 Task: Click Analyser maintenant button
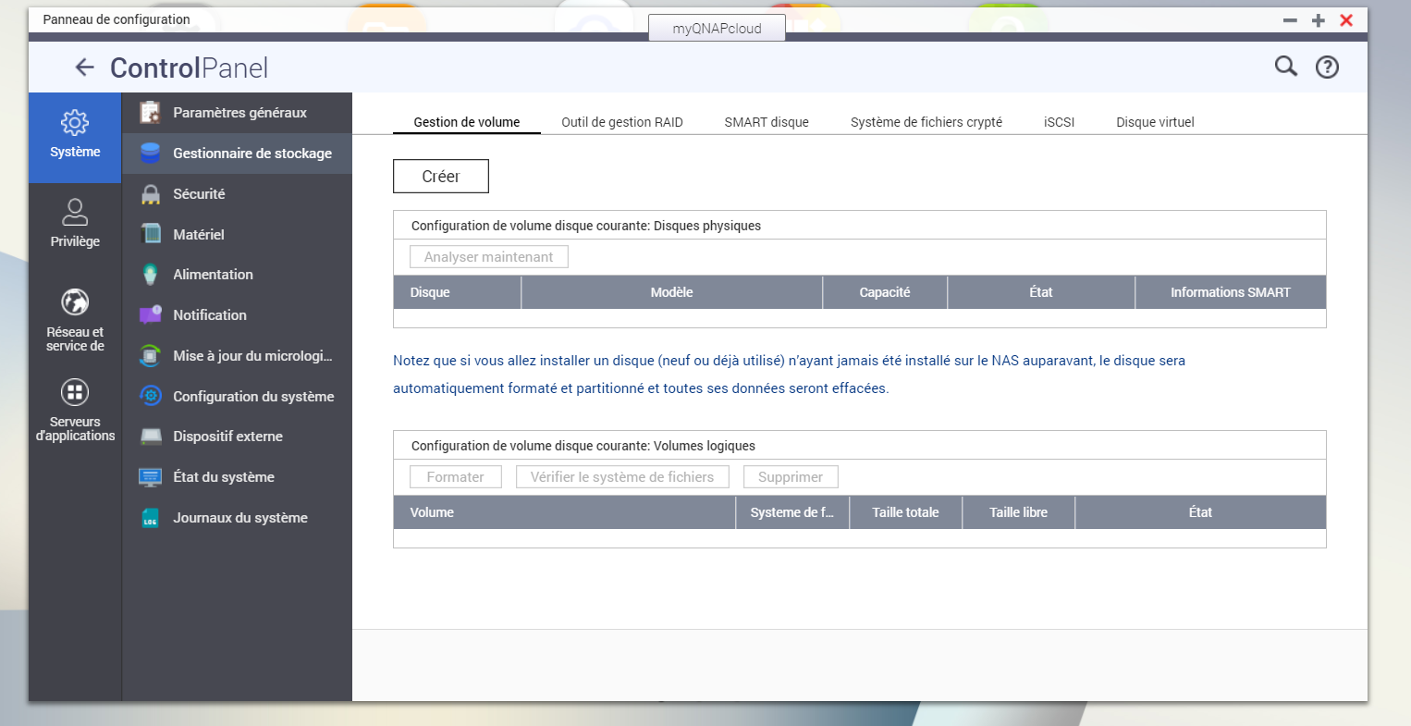(x=489, y=257)
